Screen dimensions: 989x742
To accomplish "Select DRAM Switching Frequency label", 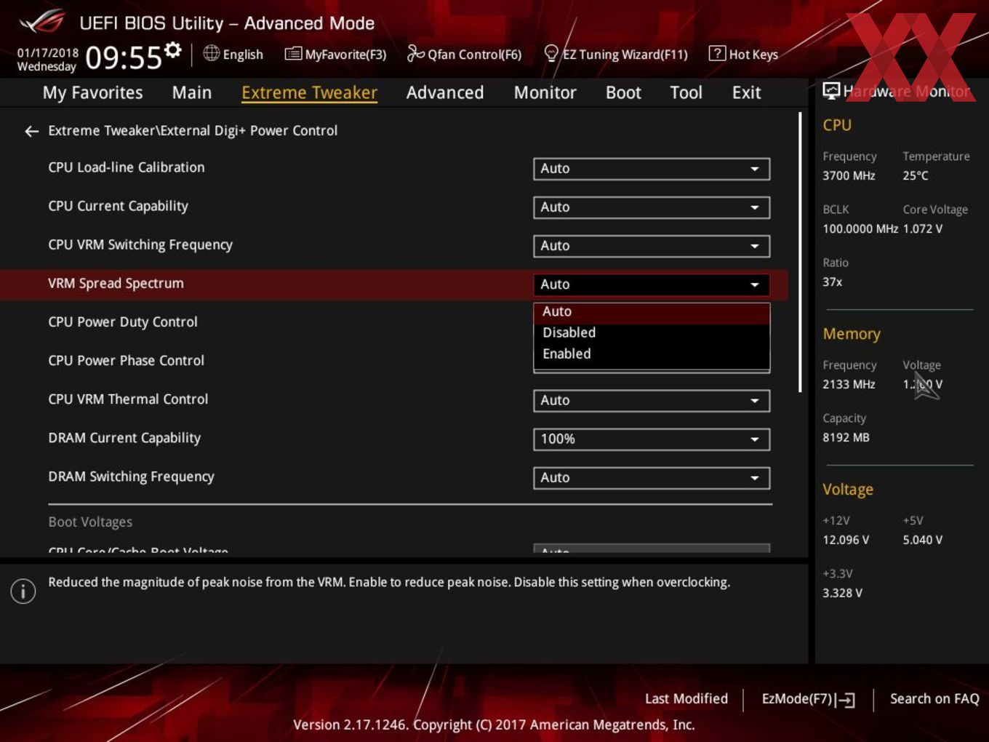I will pos(131,476).
